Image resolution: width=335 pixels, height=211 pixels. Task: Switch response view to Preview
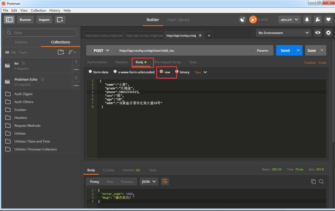(x=127, y=181)
